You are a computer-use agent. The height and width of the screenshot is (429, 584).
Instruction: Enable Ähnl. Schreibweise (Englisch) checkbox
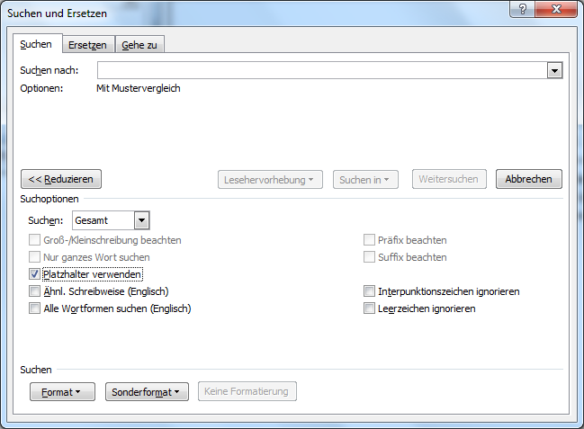pyautogui.click(x=35, y=291)
